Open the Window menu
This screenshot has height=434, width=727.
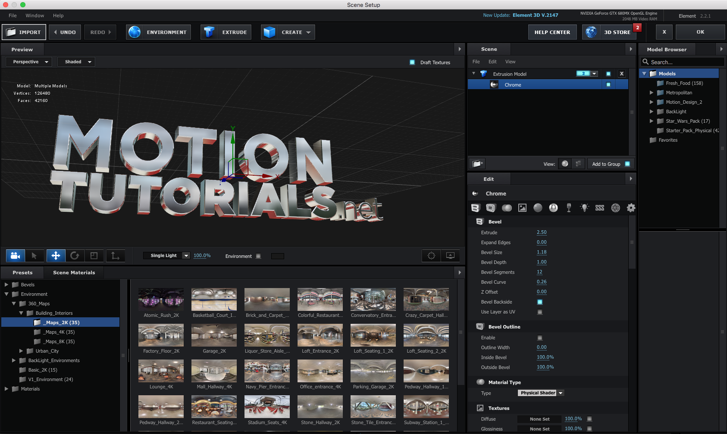click(34, 15)
